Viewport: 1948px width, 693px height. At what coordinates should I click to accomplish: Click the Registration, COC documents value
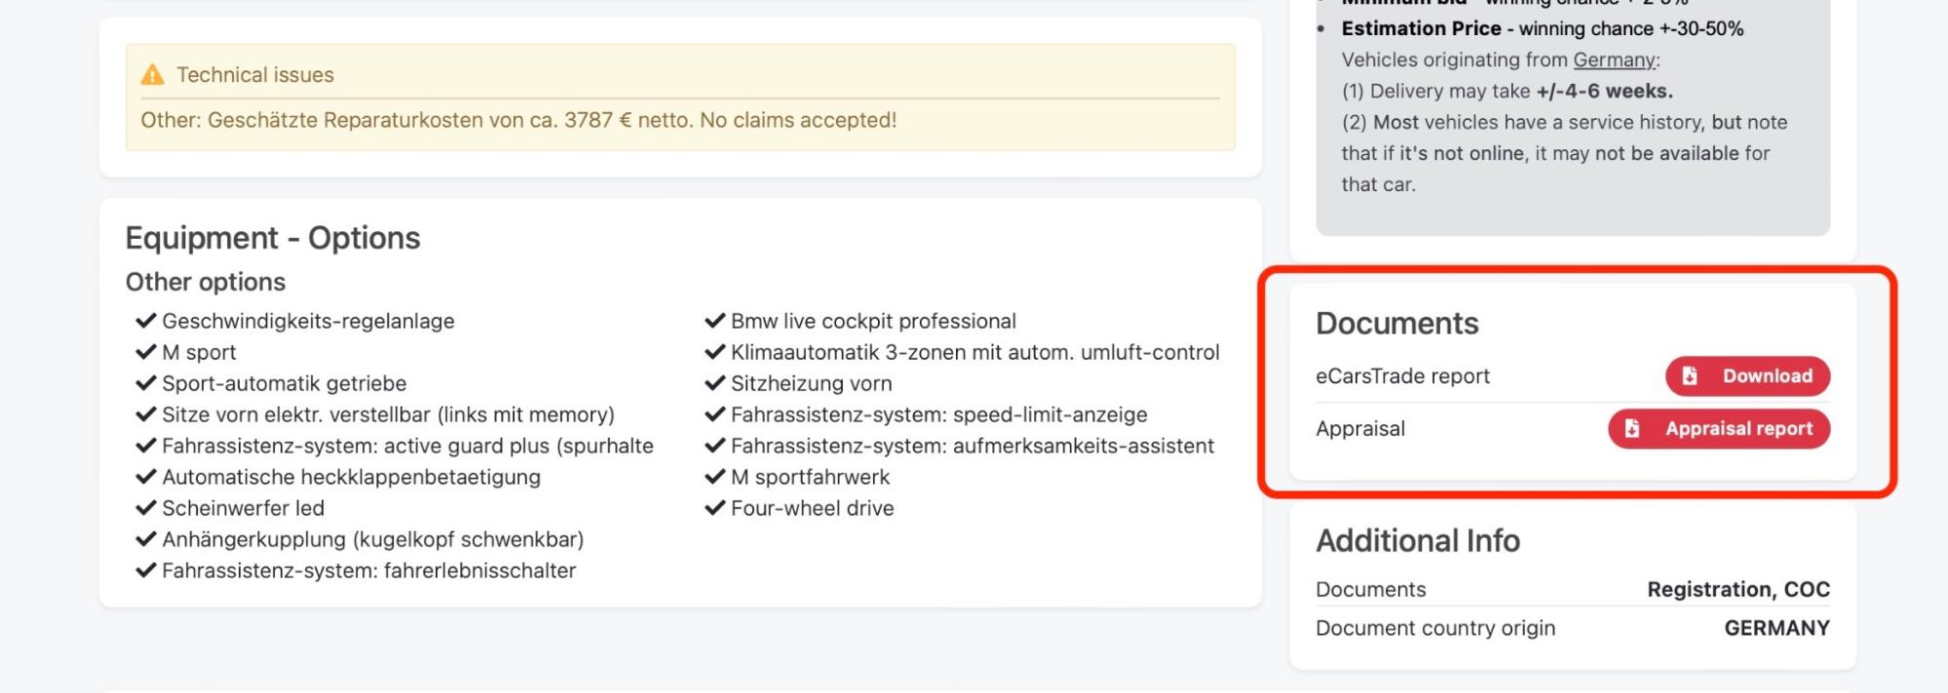click(x=1738, y=590)
